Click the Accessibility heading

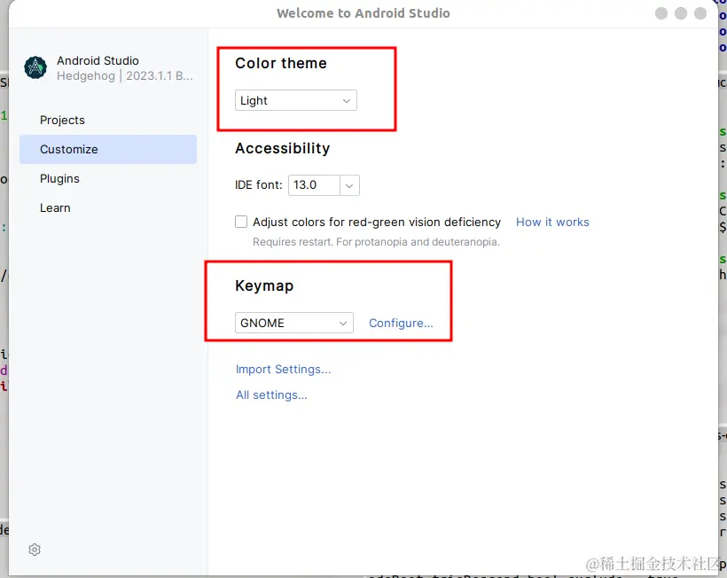point(282,148)
